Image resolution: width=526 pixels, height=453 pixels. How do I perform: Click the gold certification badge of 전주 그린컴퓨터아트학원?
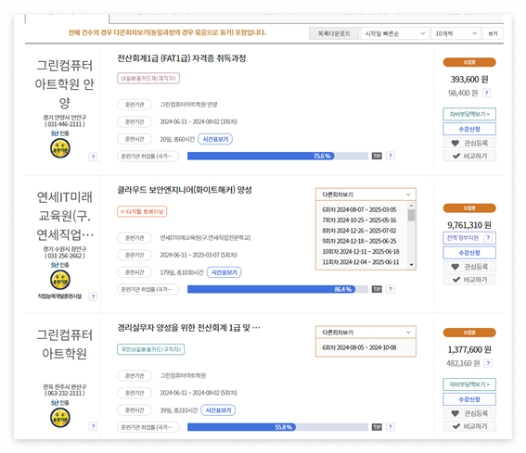60,418
